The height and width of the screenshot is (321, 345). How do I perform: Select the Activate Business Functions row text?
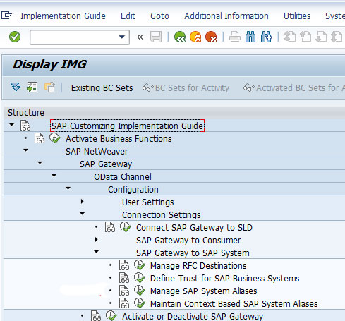(119, 139)
